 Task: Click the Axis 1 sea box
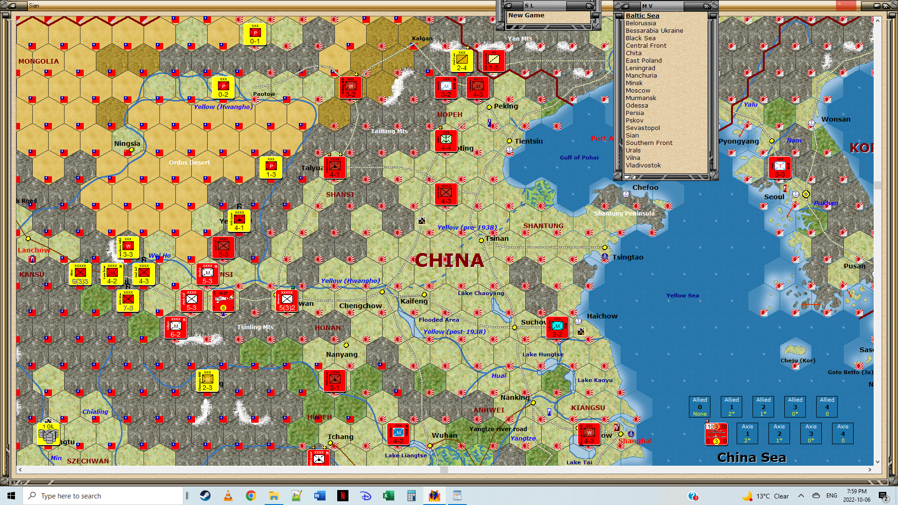pyautogui.click(x=747, y=433)
